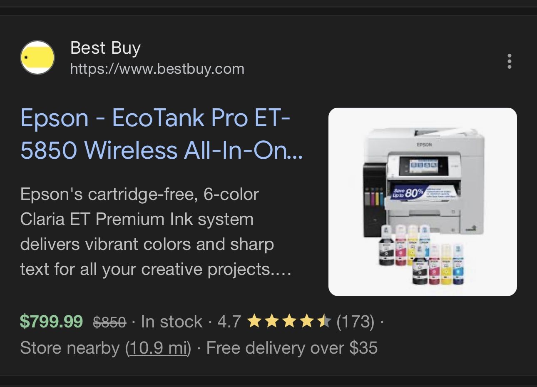Click the half-filled fifth star

(x=323, y=322)
